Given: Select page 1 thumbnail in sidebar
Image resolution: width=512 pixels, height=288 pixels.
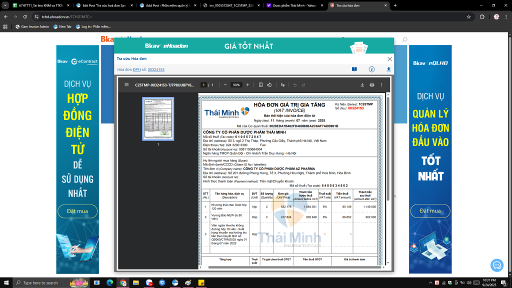Looking at the screenshot, I should [158, 119].
